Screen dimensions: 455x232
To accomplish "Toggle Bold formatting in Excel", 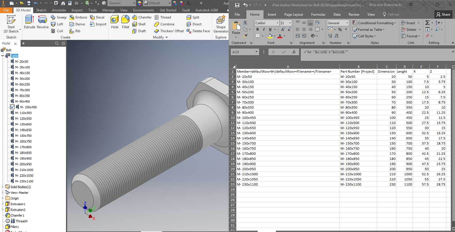I will tap(258, 29).
